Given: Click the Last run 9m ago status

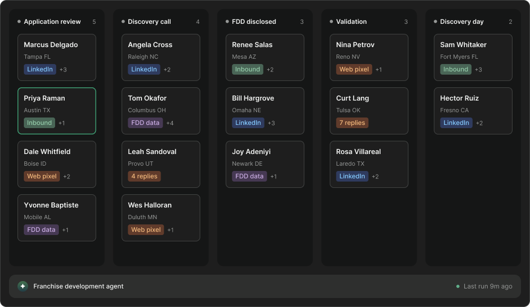Looking at the screenshot, I should (484, 286).
